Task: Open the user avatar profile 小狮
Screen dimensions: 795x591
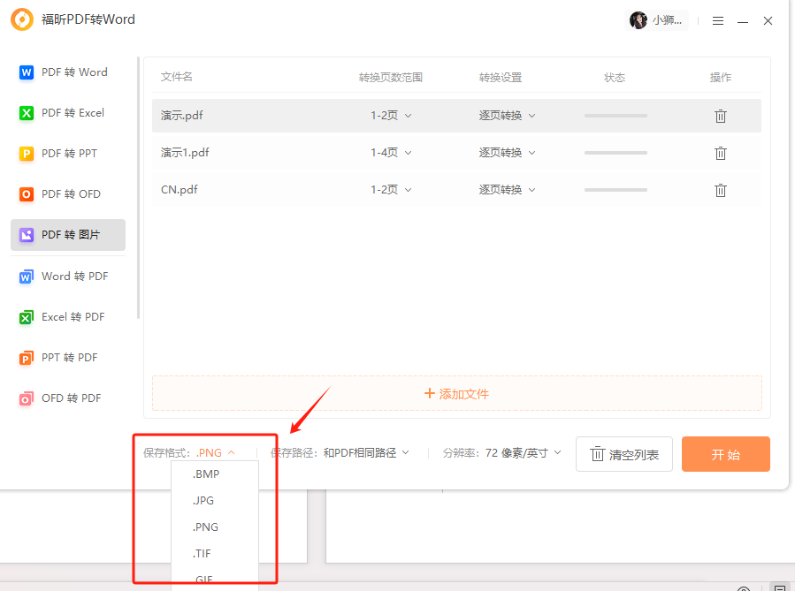Action: 656,20
